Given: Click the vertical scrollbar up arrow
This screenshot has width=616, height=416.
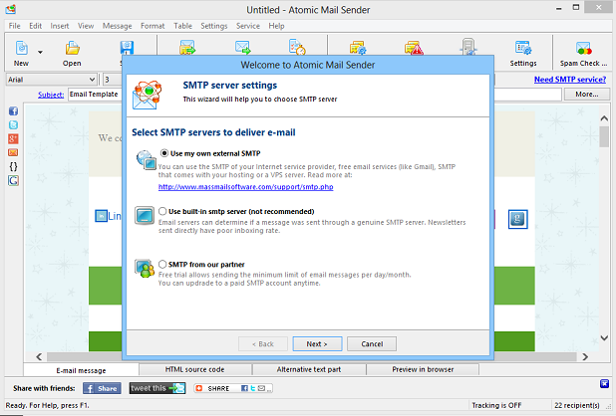Looking at the screenshot, I should coord(604,118).
